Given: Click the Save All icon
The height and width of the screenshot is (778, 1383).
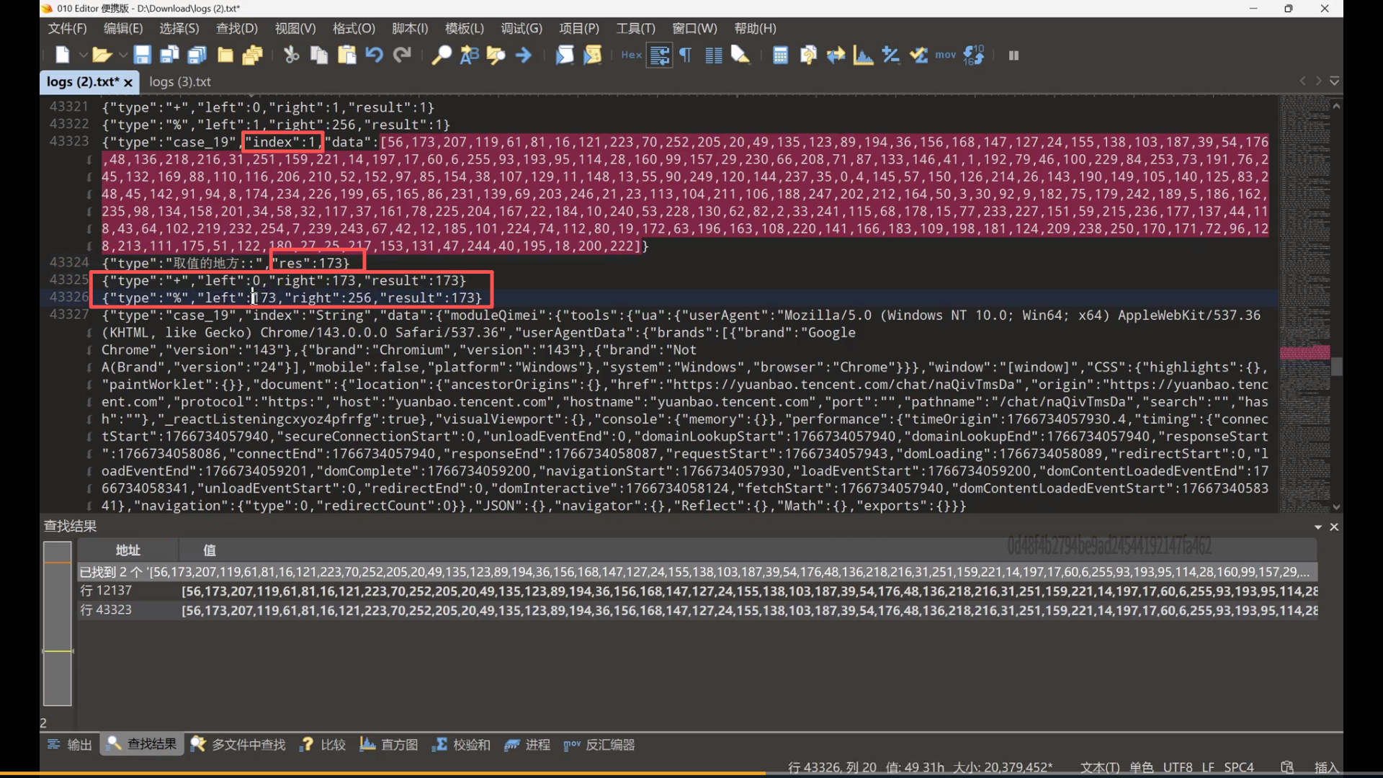Looking at the screenshot, I should [197, 55].
